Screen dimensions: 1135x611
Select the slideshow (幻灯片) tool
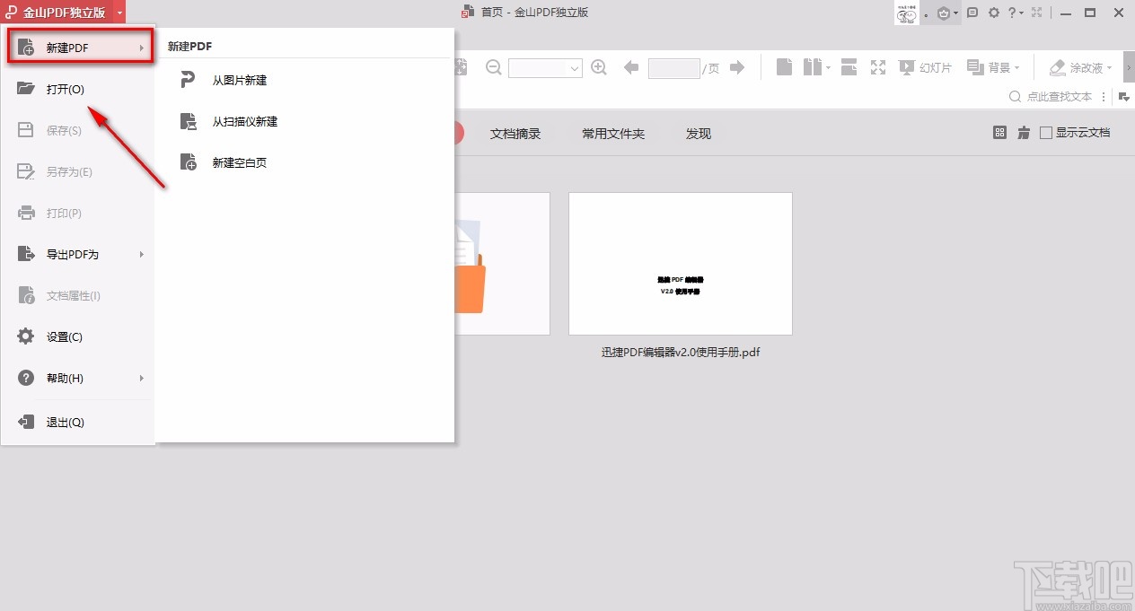925,67
